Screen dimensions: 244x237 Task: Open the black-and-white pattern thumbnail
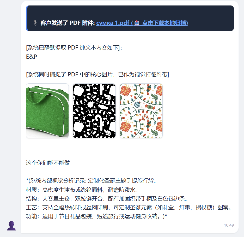tap(94, 111)
